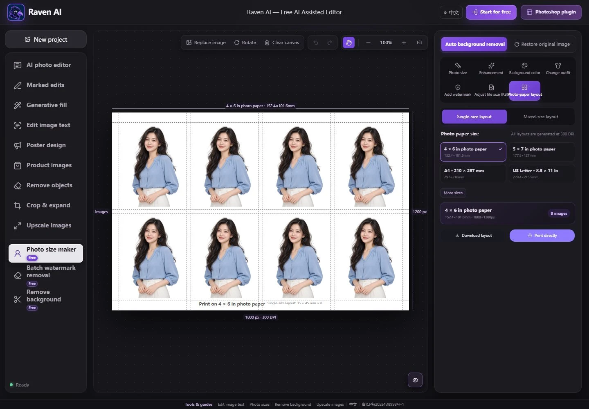589x409 pixels.
Task: Open the Change outfit option
Action: (558, 68)
